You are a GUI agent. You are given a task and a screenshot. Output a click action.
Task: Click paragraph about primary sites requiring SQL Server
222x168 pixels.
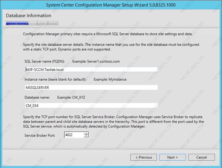(107, 34)
